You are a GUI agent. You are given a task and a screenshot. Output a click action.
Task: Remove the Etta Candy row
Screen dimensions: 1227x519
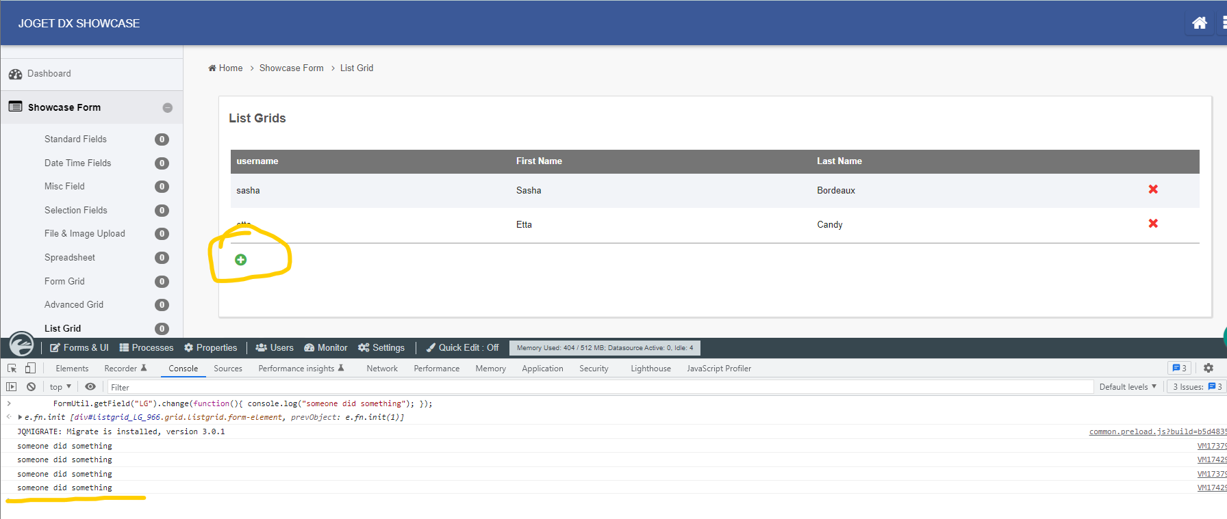click(x=1153, y=224)
